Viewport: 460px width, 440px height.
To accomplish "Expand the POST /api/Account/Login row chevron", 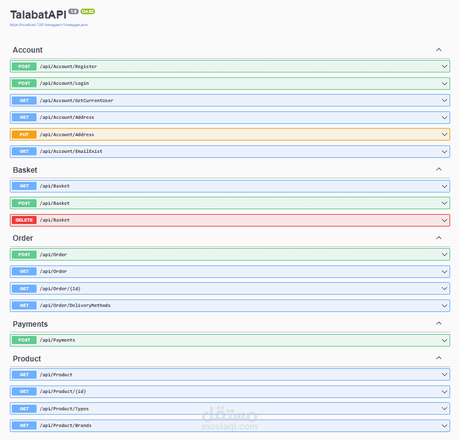I will 445,84.
